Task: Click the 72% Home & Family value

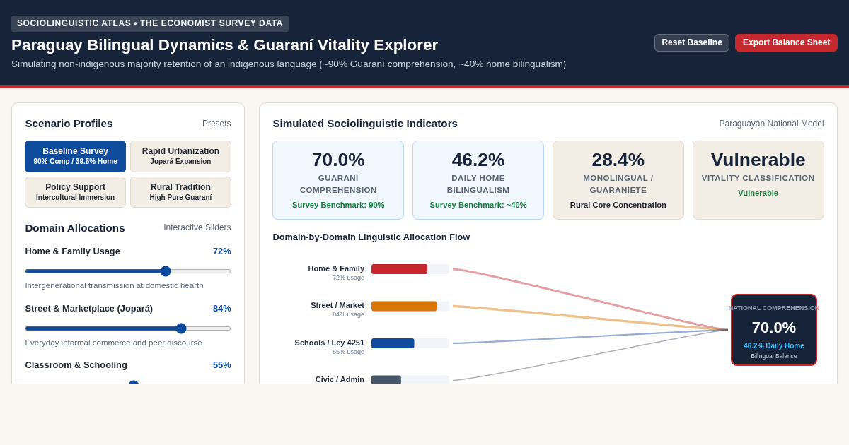Action: click(222, 251)
